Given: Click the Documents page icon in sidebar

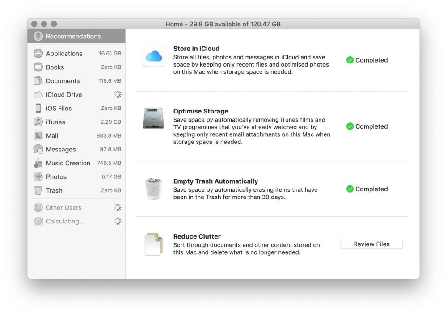Looking at the screenshot, I should [x=38, y=81].
